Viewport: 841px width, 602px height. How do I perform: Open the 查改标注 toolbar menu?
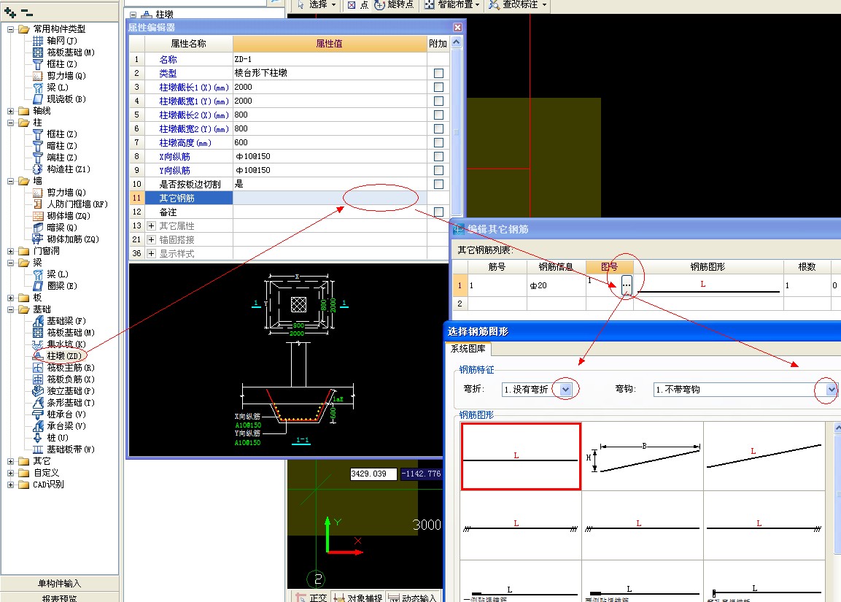coord(518,5)
